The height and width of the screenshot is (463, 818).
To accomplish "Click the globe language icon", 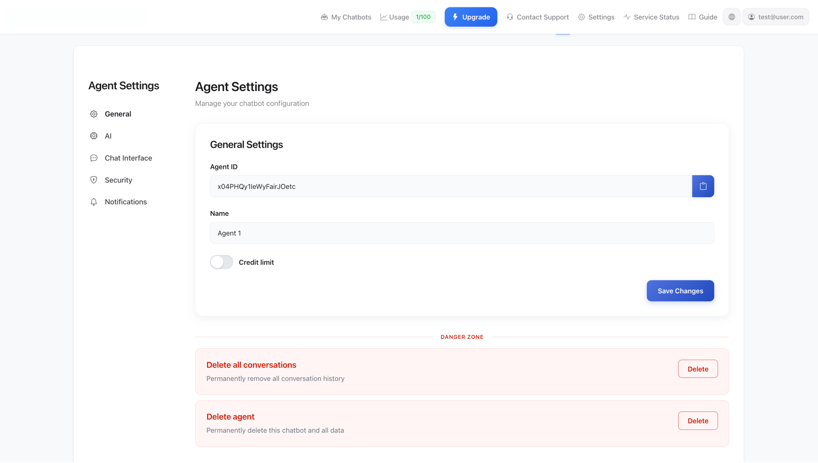I will [732, 17].
